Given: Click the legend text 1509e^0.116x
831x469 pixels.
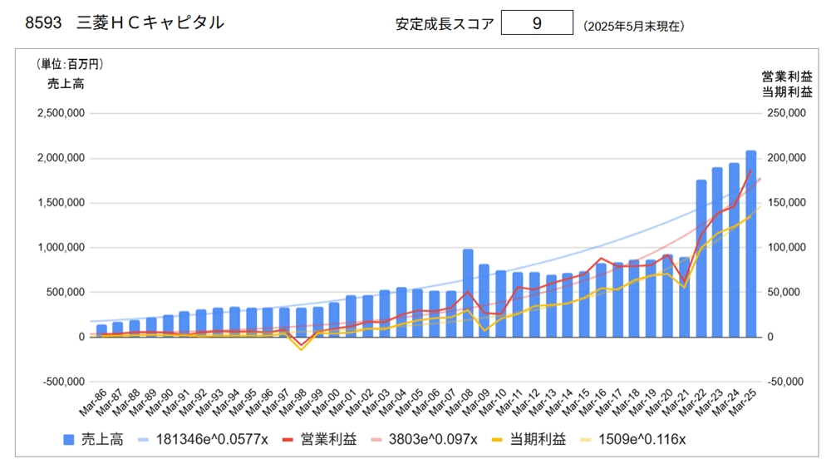Looking at the screenshot, I should 642,440.
